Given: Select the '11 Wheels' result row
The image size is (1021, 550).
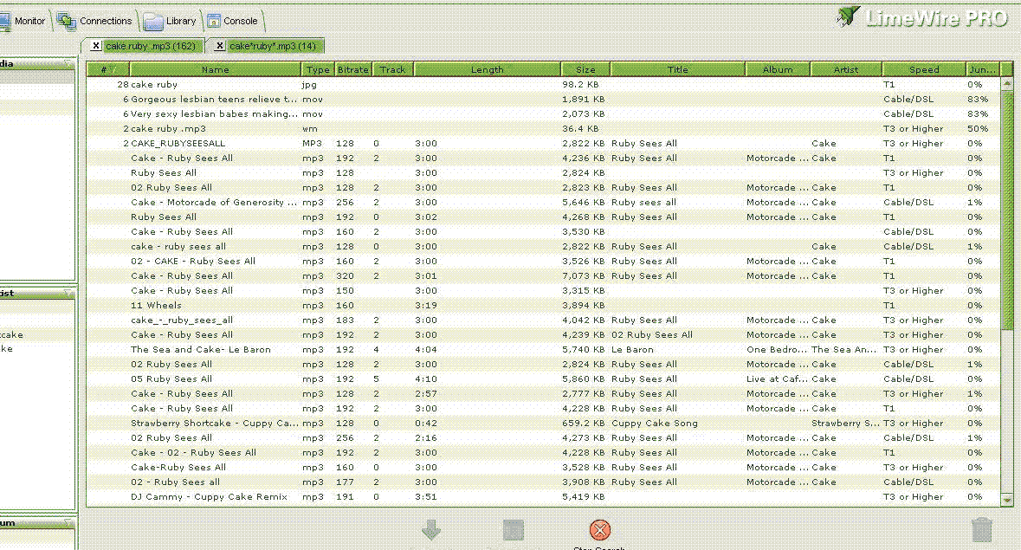Looking at the screenshot, I should tap(543, 305).
